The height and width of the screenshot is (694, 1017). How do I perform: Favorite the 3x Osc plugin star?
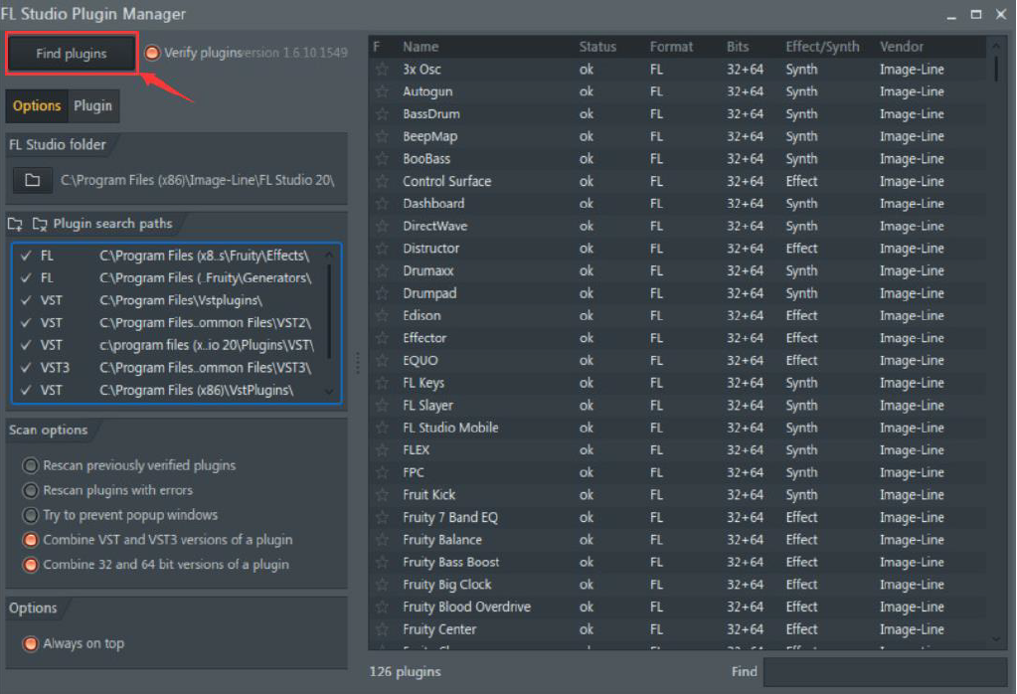(x=382, y=69)
